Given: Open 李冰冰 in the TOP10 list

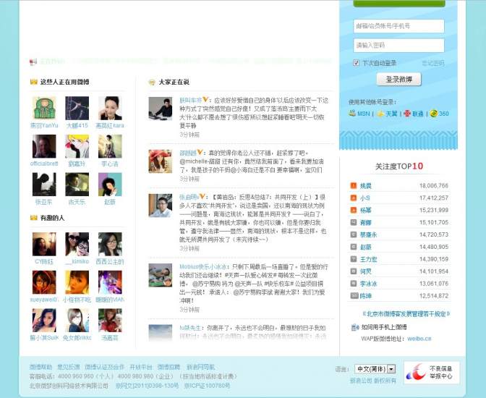Looking at the screenshot, I should tap(368, 284).
